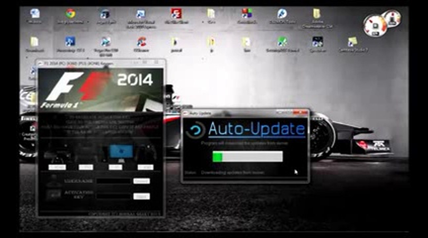Click the first platform button under Xbox One console

point(57,167)
